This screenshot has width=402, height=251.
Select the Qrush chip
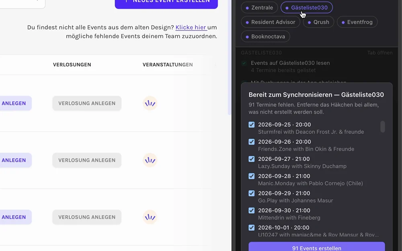(x=318, y=22)
